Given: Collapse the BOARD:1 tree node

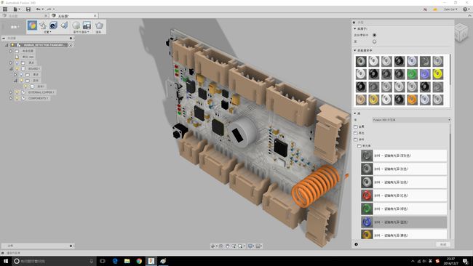Looking at the screenshot, I should (x=11, y=69).
